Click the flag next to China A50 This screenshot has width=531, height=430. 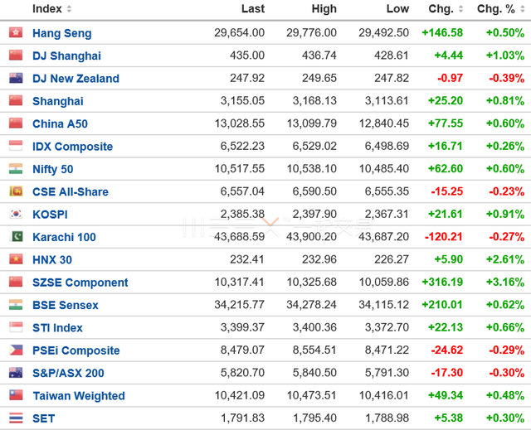click(16, 123)
